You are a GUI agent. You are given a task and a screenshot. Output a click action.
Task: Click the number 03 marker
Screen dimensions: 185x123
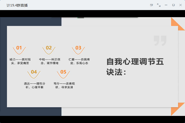78,48
